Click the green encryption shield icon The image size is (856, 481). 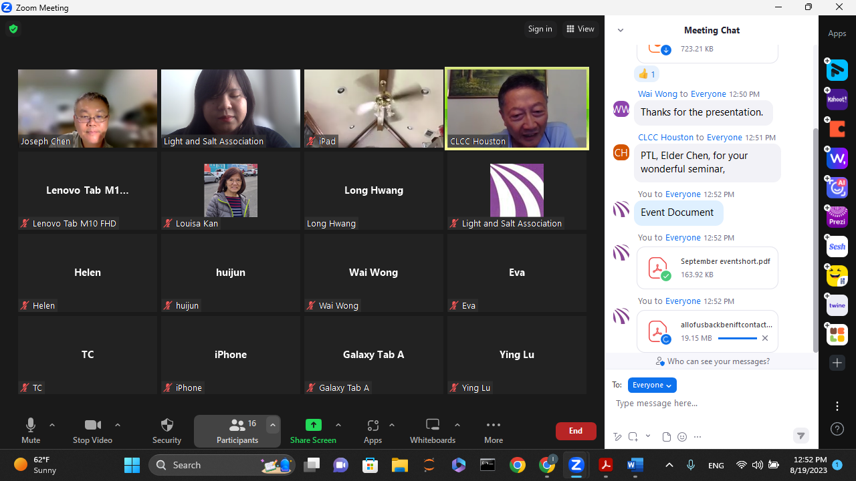(13, 29)
